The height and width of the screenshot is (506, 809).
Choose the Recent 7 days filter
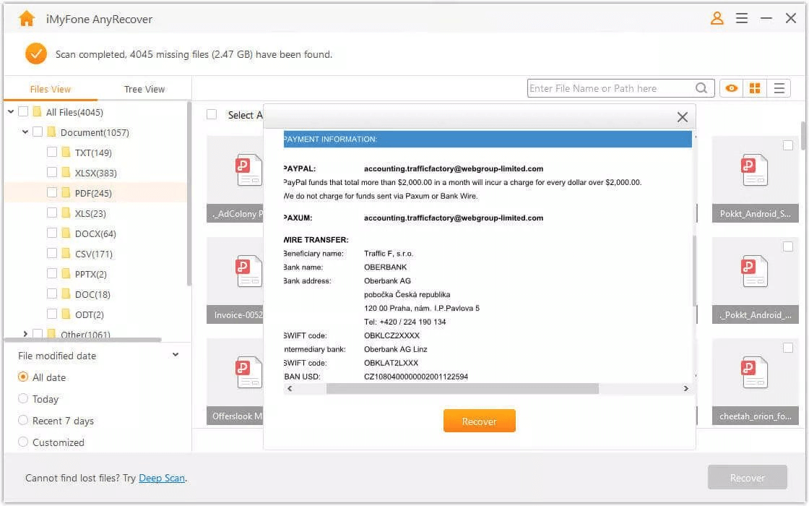[23, 421]
